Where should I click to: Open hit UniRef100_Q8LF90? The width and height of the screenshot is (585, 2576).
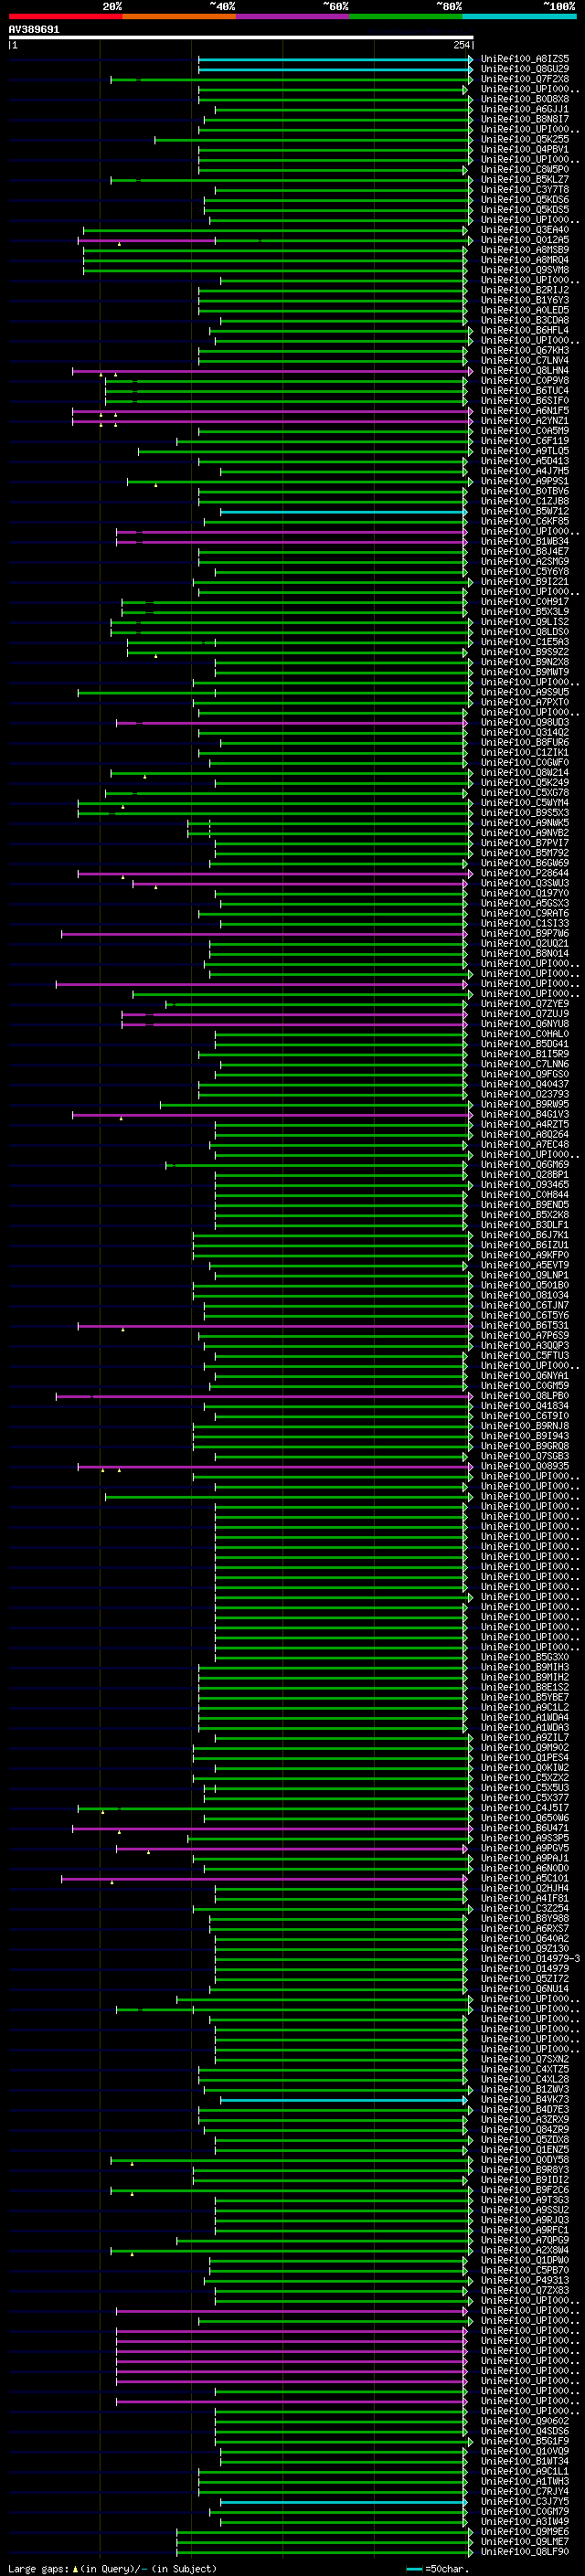click(525, 2552)
